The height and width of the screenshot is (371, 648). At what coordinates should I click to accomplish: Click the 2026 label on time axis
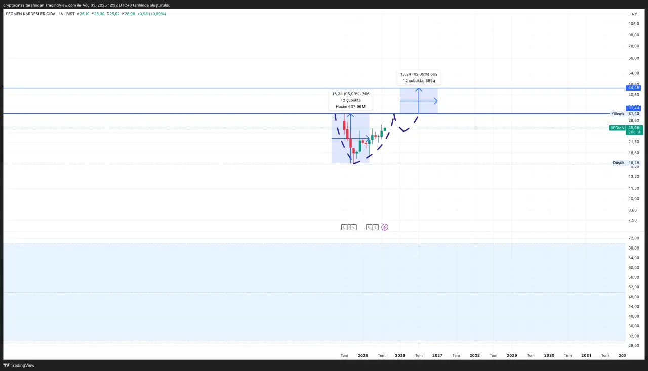click(400, 356)
